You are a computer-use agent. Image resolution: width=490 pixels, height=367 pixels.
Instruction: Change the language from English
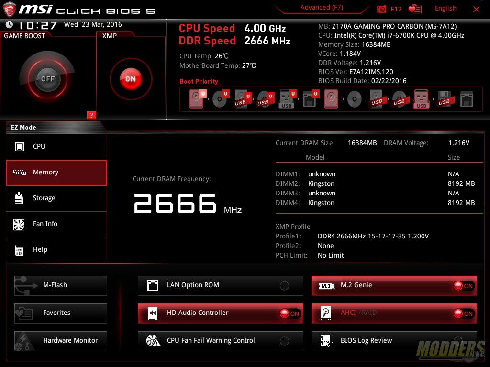click(445, 9)
